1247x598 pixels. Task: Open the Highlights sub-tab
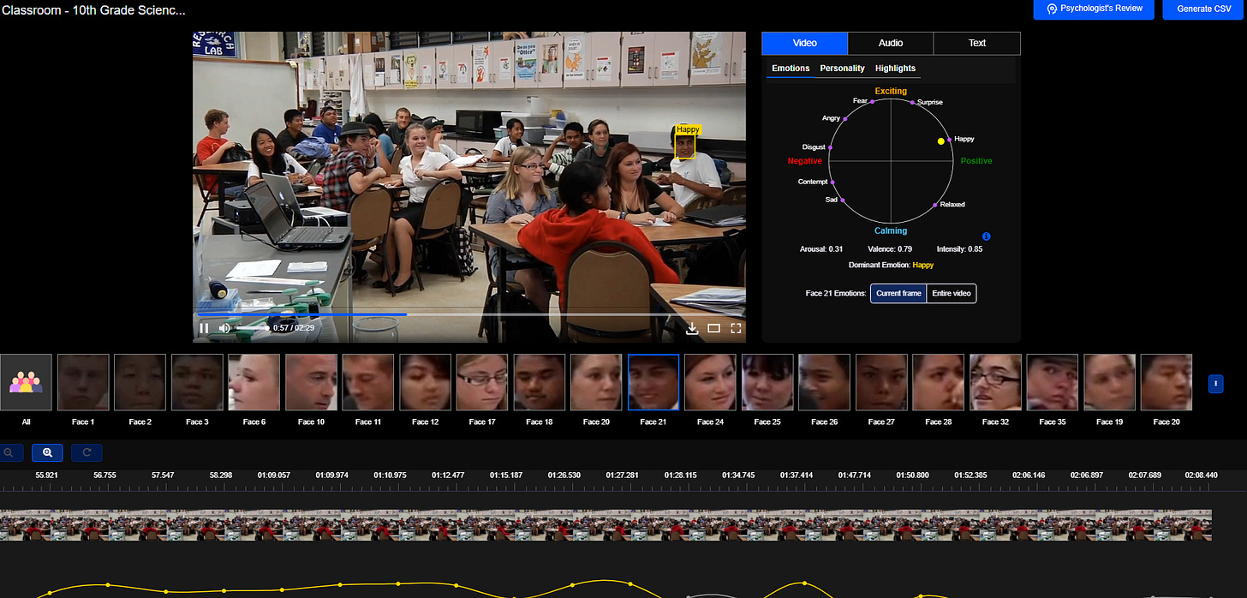pyautogui.click(x=895, y=69)
